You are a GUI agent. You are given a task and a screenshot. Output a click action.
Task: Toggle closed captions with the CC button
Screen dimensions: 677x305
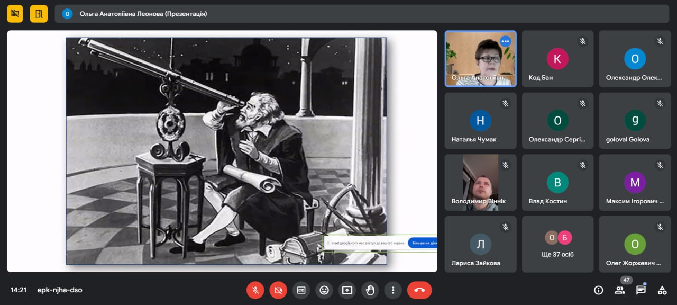301,290
